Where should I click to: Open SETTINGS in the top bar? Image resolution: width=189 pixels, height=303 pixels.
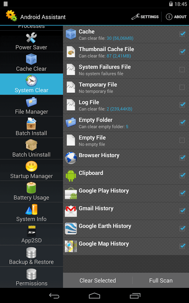[x=145, y=17]
